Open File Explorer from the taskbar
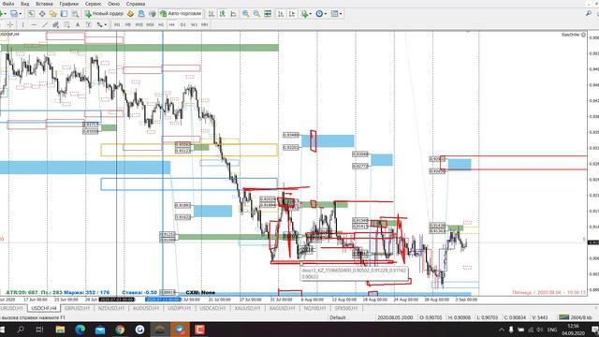This screenshot has width=599, height=337. coord(60,330)
